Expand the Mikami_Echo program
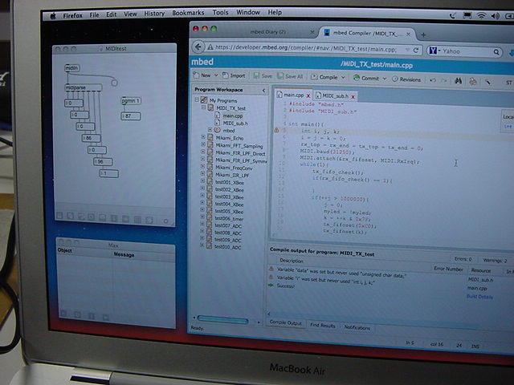Viewport: 514px width, 385px height. coord(203,137)
